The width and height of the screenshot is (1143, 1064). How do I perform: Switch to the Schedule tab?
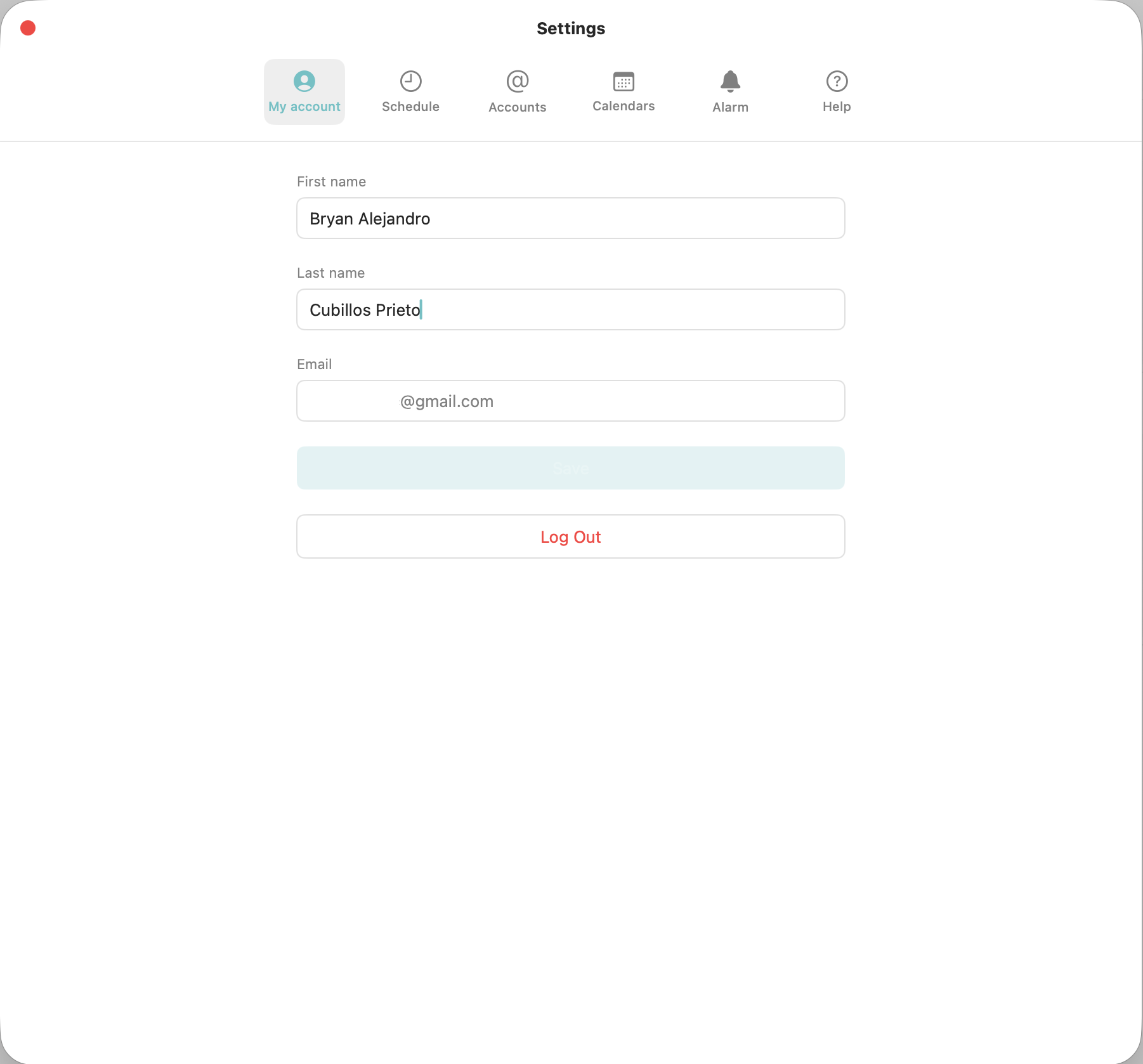tap(410, 92)
